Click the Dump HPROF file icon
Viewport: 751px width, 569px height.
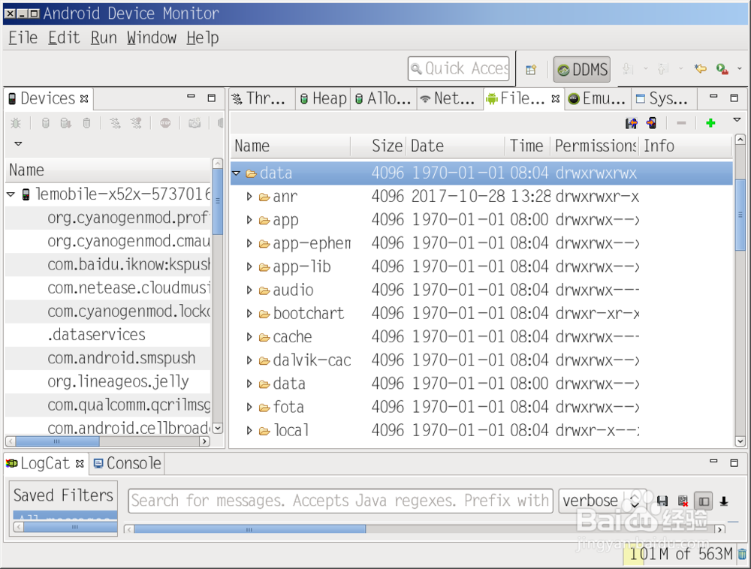[65, 123]
